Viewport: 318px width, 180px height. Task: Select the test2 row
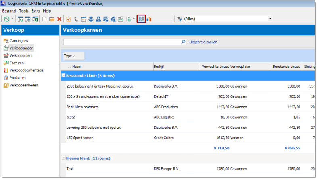click(x=188, y=117)
